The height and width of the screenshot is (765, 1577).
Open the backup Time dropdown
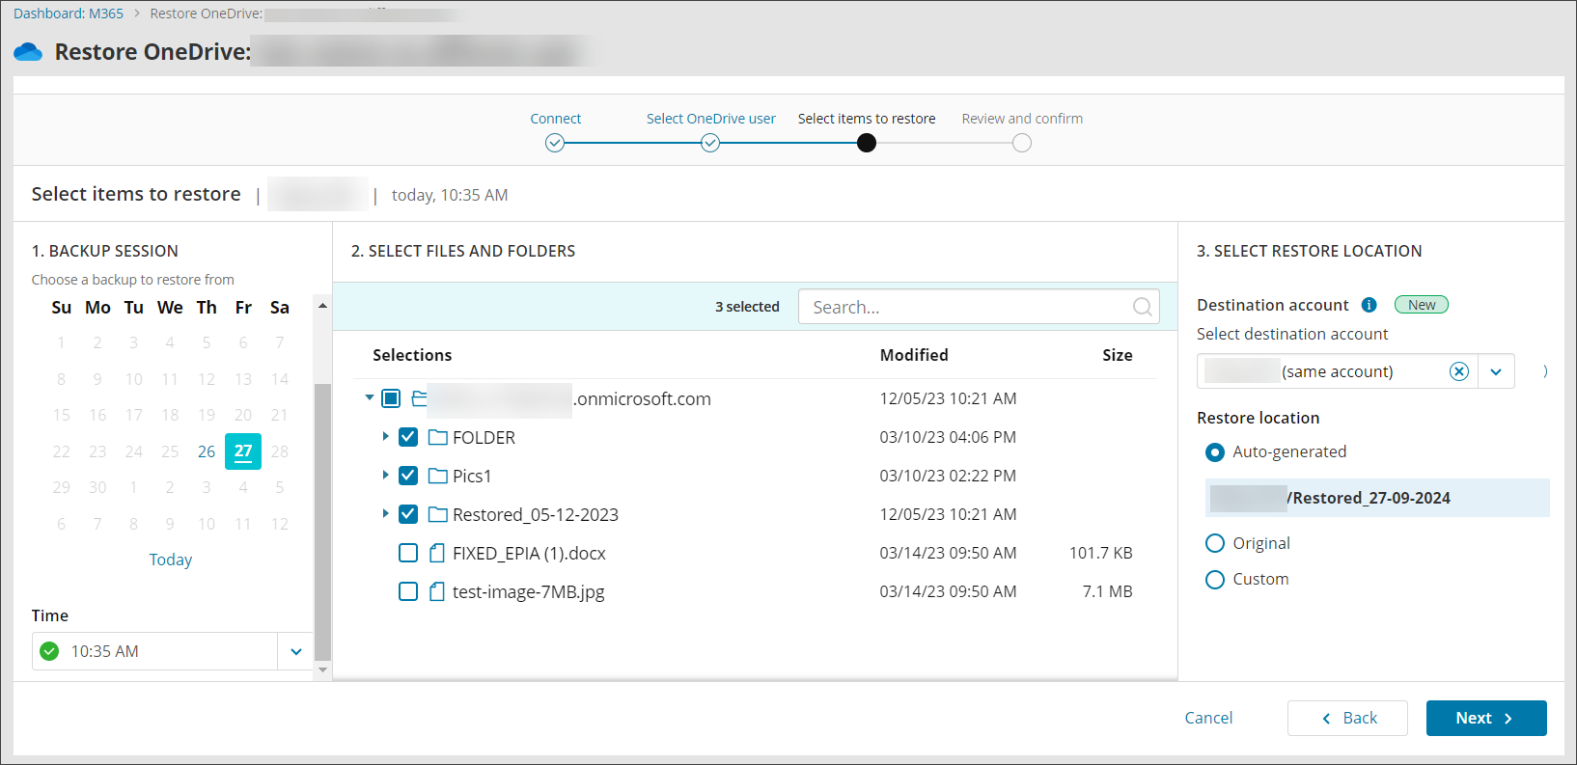295,651
